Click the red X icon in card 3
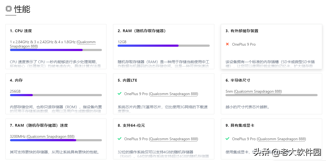 [x=227, y=44]
